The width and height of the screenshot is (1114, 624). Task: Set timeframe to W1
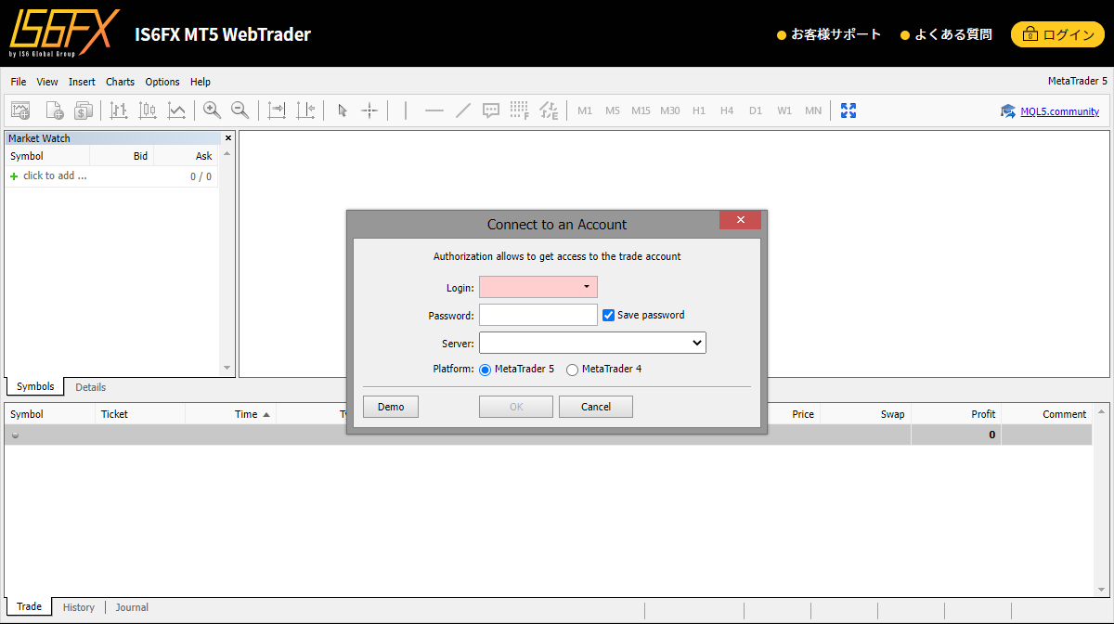pyautogui.click(x=784, y=110)
